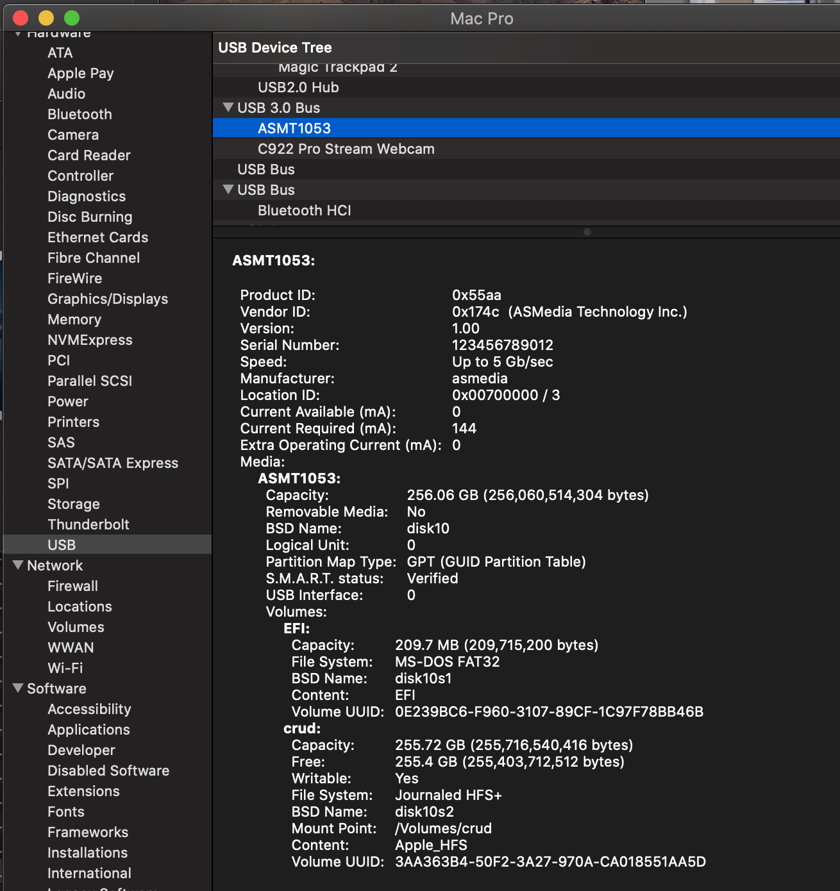Collapse the Network section triangle
Image resolution: width=840 pixels, height=891 pixels.
(x=18, y=565)
